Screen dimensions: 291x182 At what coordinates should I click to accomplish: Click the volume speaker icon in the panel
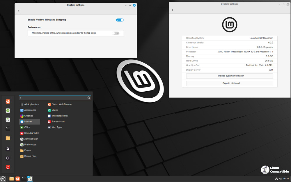tap(280, 179)
